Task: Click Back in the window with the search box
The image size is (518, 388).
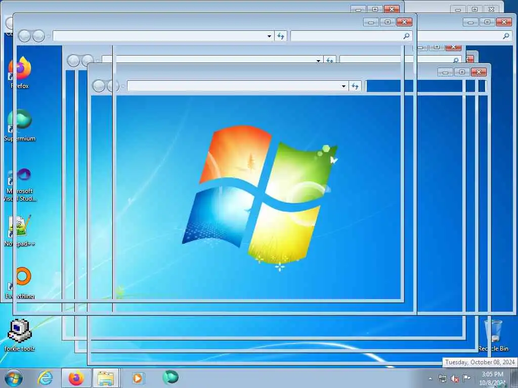Action: coord(24,36)
